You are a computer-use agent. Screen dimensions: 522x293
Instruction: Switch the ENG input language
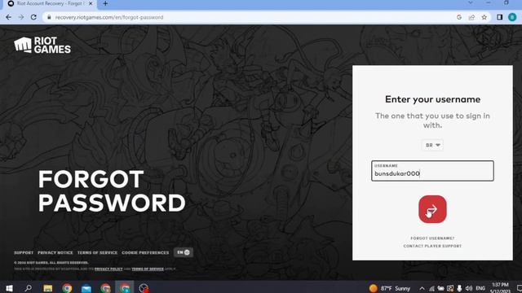[x=480, y=288]
